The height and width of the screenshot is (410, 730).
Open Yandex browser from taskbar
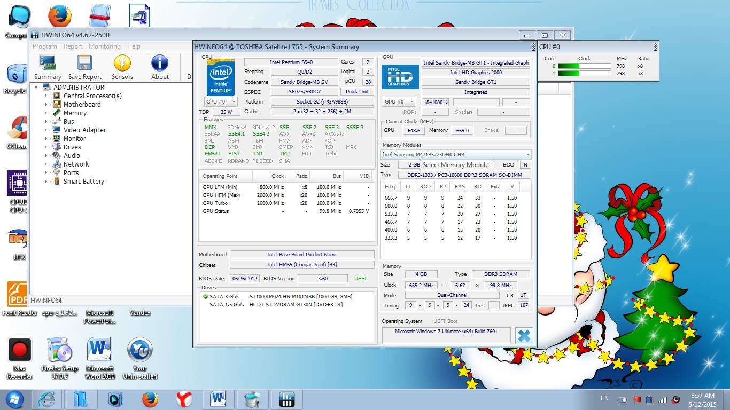click(x=184, y=399)
